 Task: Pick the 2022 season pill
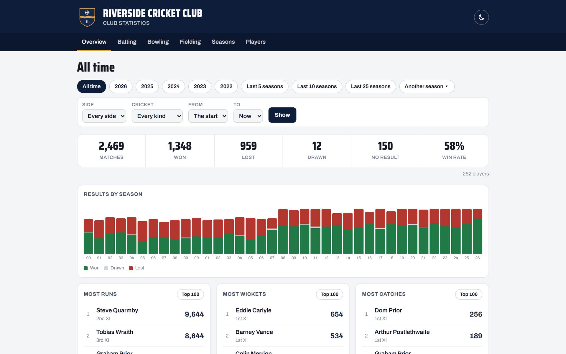pyautogui.click(x=226, y=86)
